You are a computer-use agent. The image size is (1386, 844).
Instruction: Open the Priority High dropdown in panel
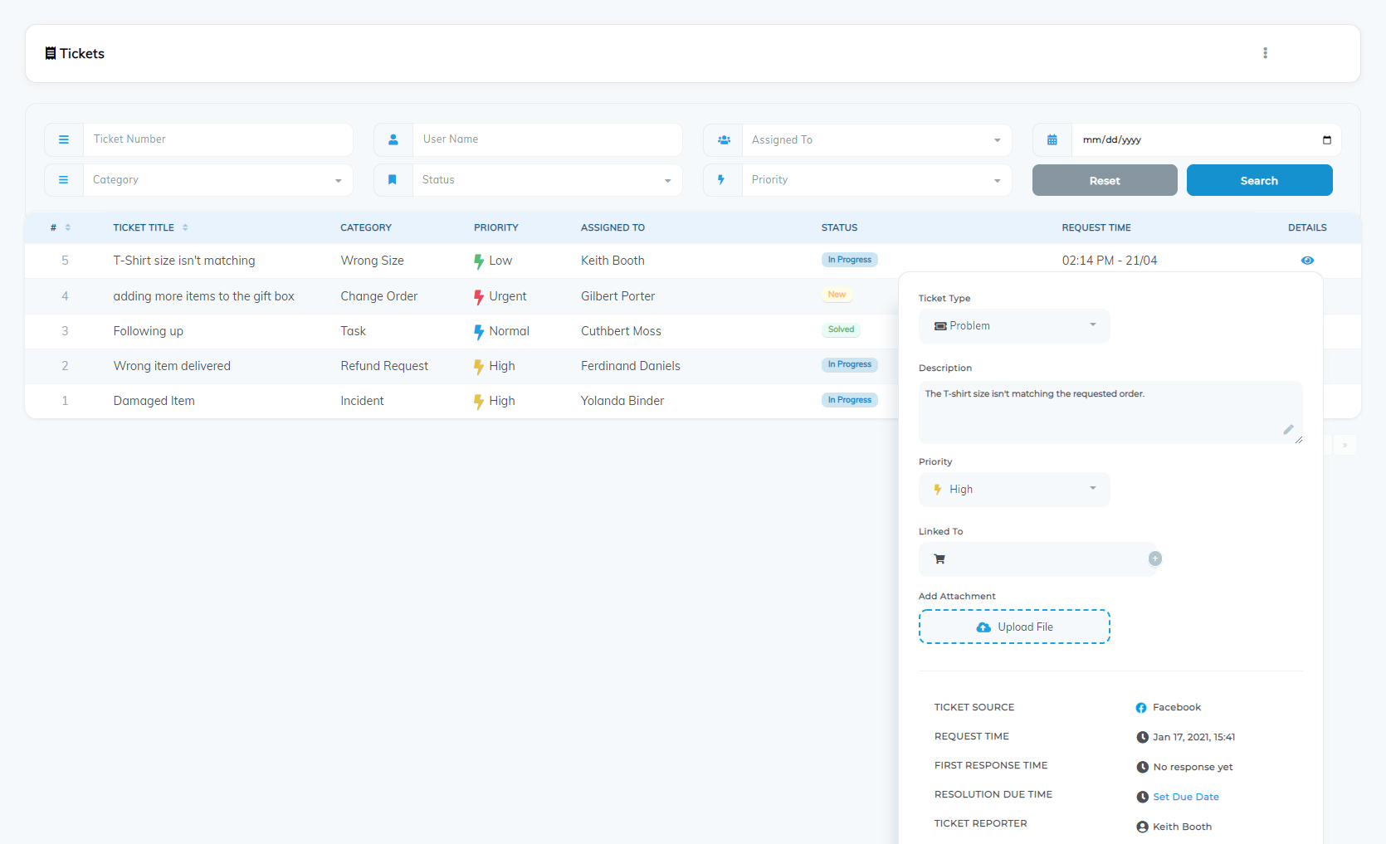tap(1014, 490)
